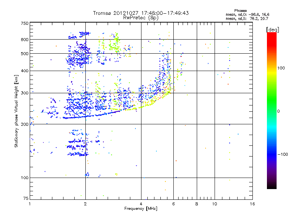297x222 pixels.
Task: Click the plot title 'Tromsø 20121027 17:48:00-17:49:43'
Action: pyautogui.click(x=141, y=13)
